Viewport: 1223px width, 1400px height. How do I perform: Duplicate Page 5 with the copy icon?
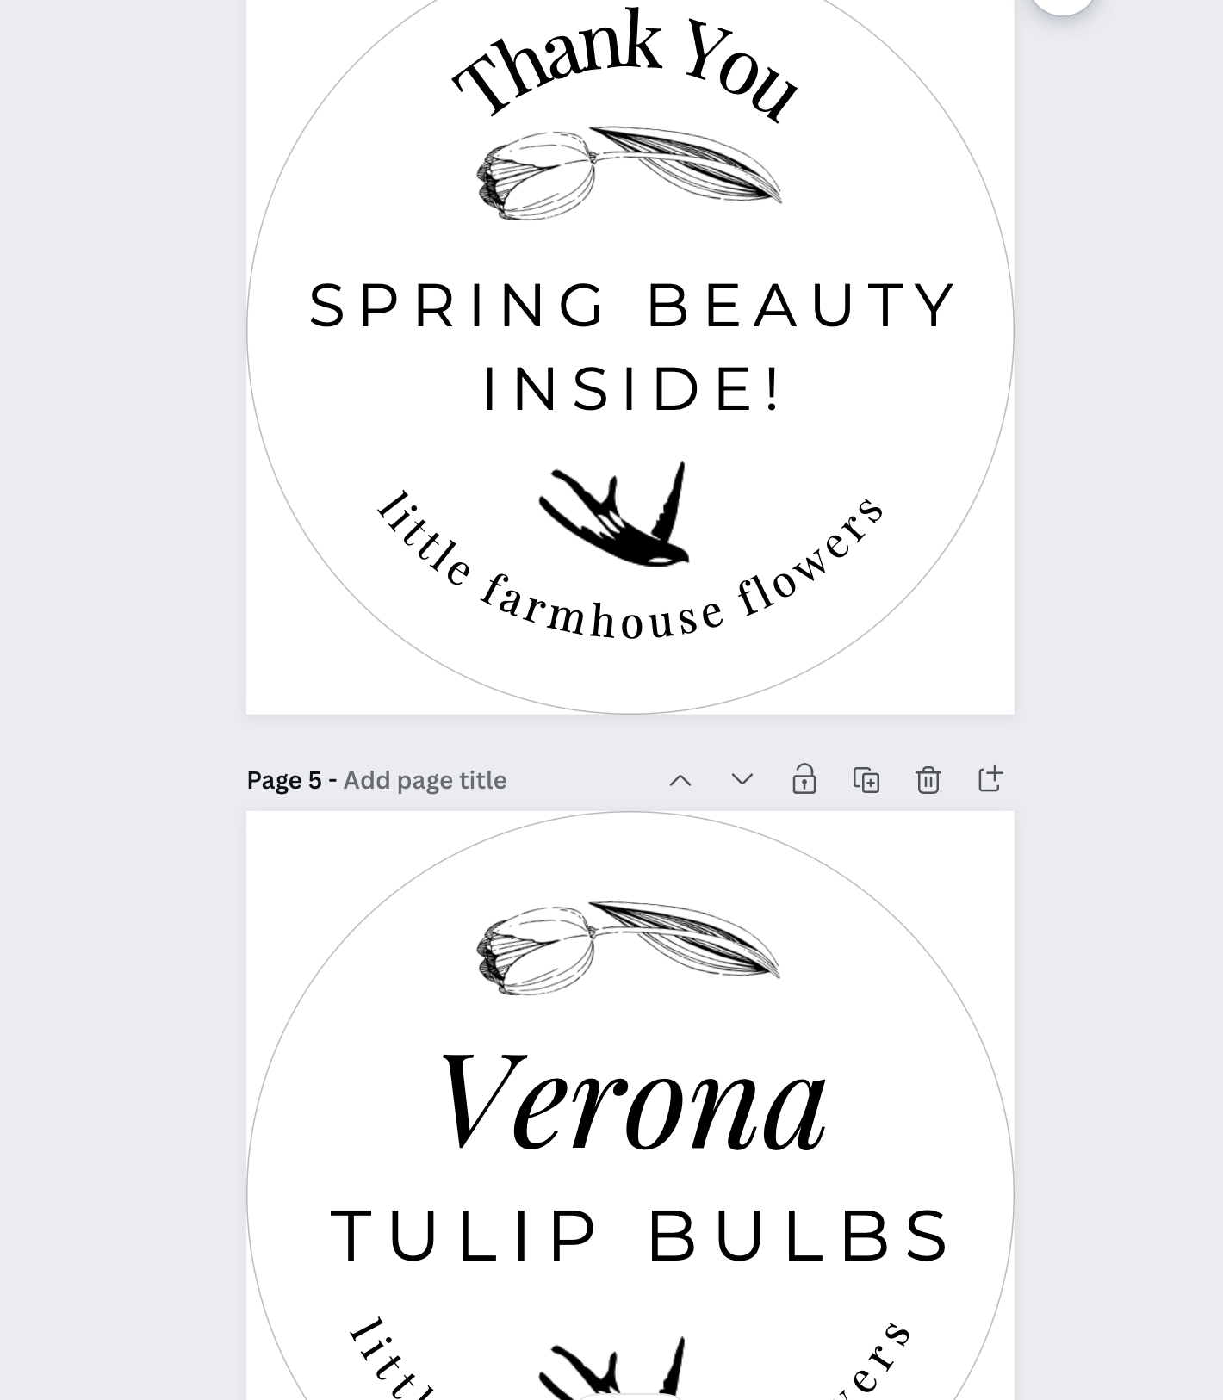pos(866,779)
